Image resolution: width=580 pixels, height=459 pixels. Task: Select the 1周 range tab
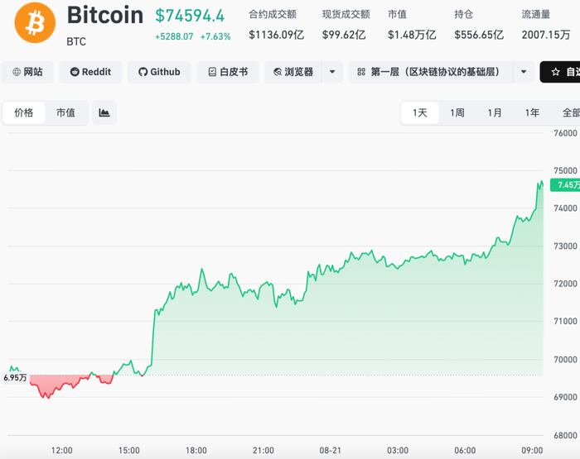pyautogui.click(x=457, y=113)
